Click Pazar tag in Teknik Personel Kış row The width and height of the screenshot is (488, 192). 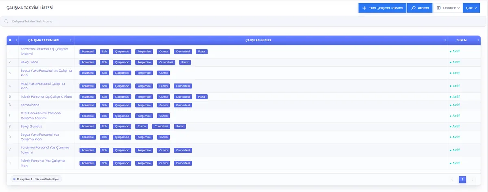(x=202, y=97)
